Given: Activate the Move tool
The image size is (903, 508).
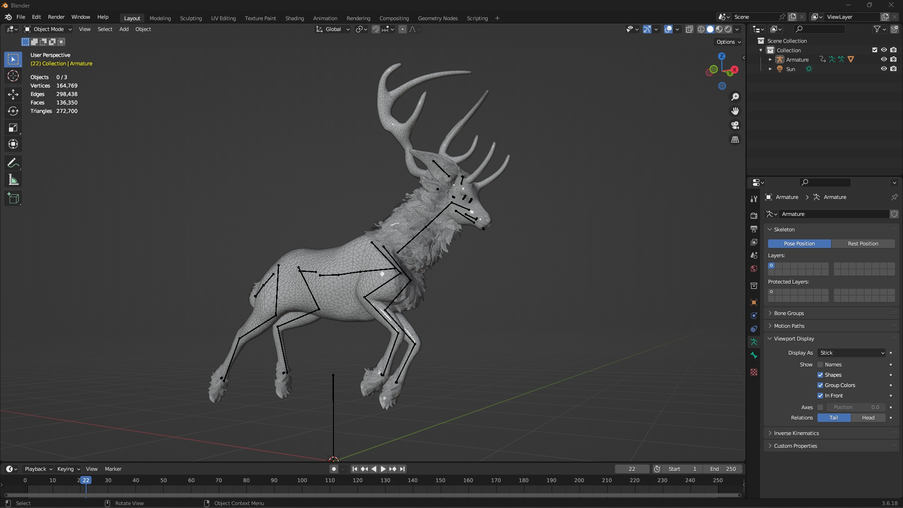Looking at the screenshot, I should (13, 95).
